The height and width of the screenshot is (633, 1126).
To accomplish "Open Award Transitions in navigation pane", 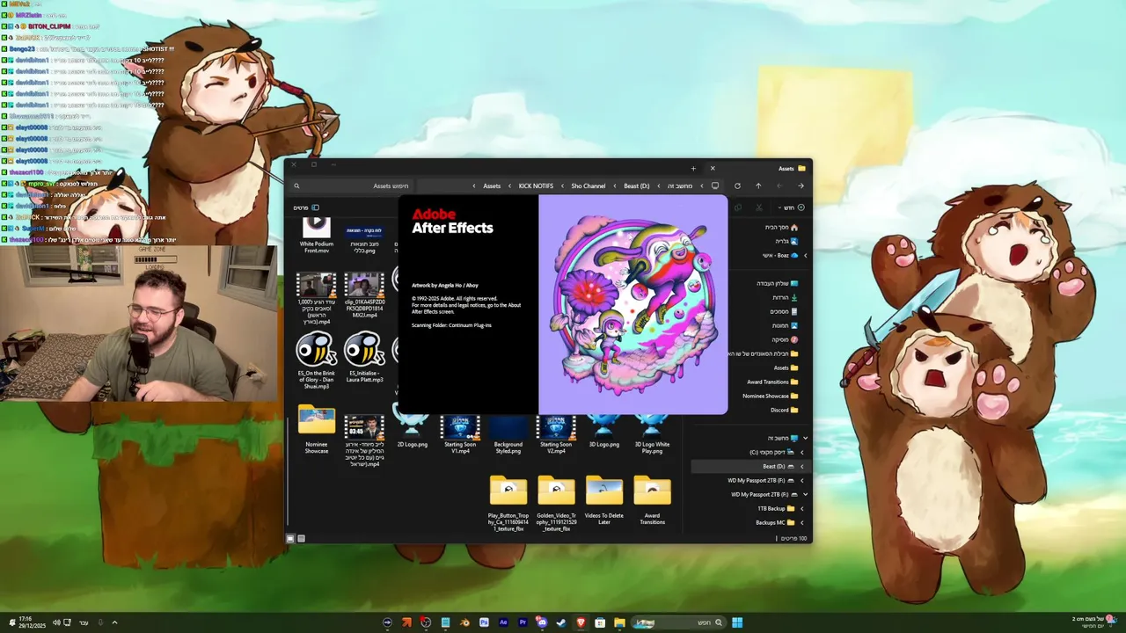I will 773,382.
